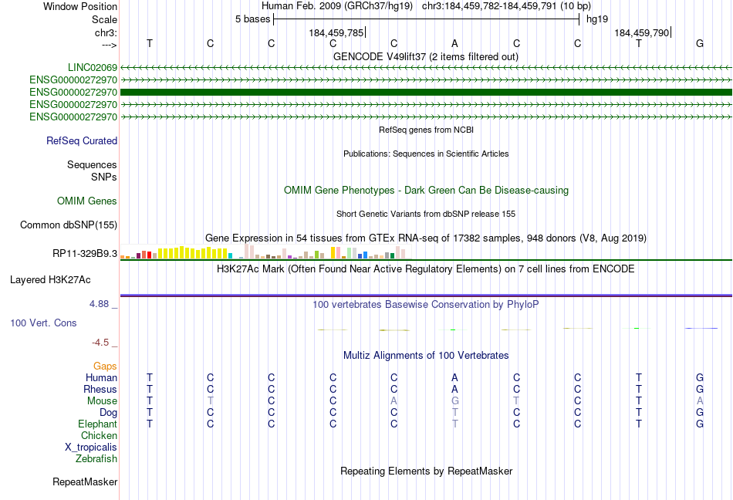Select the Human alignment row label
This screenshot has height=500, width=733.
pos(101,377)
